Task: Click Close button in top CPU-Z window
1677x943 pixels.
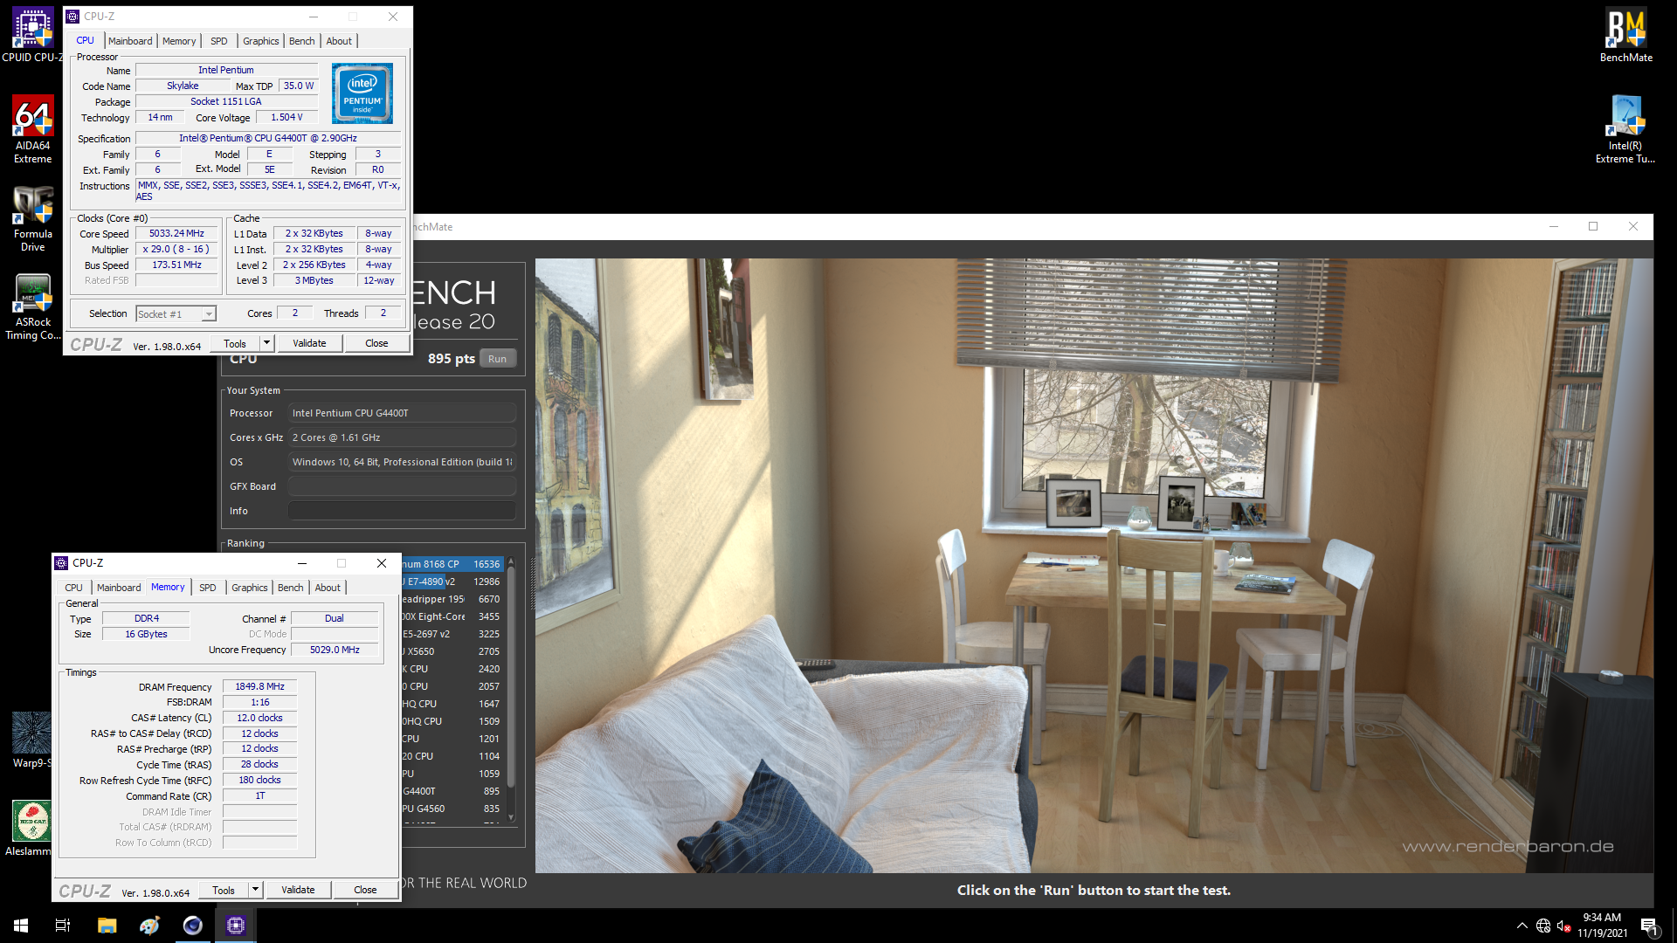Action: click(376, 343)
